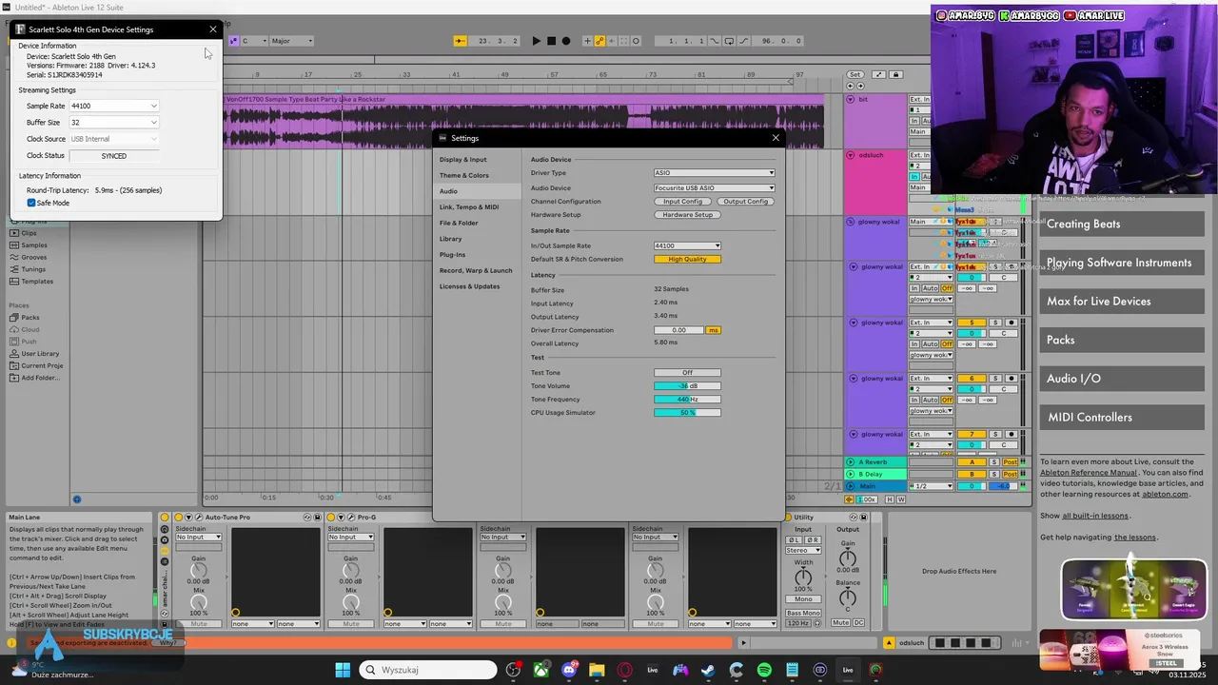
Task: Open Packs under Places
Action: coord(30,318)
